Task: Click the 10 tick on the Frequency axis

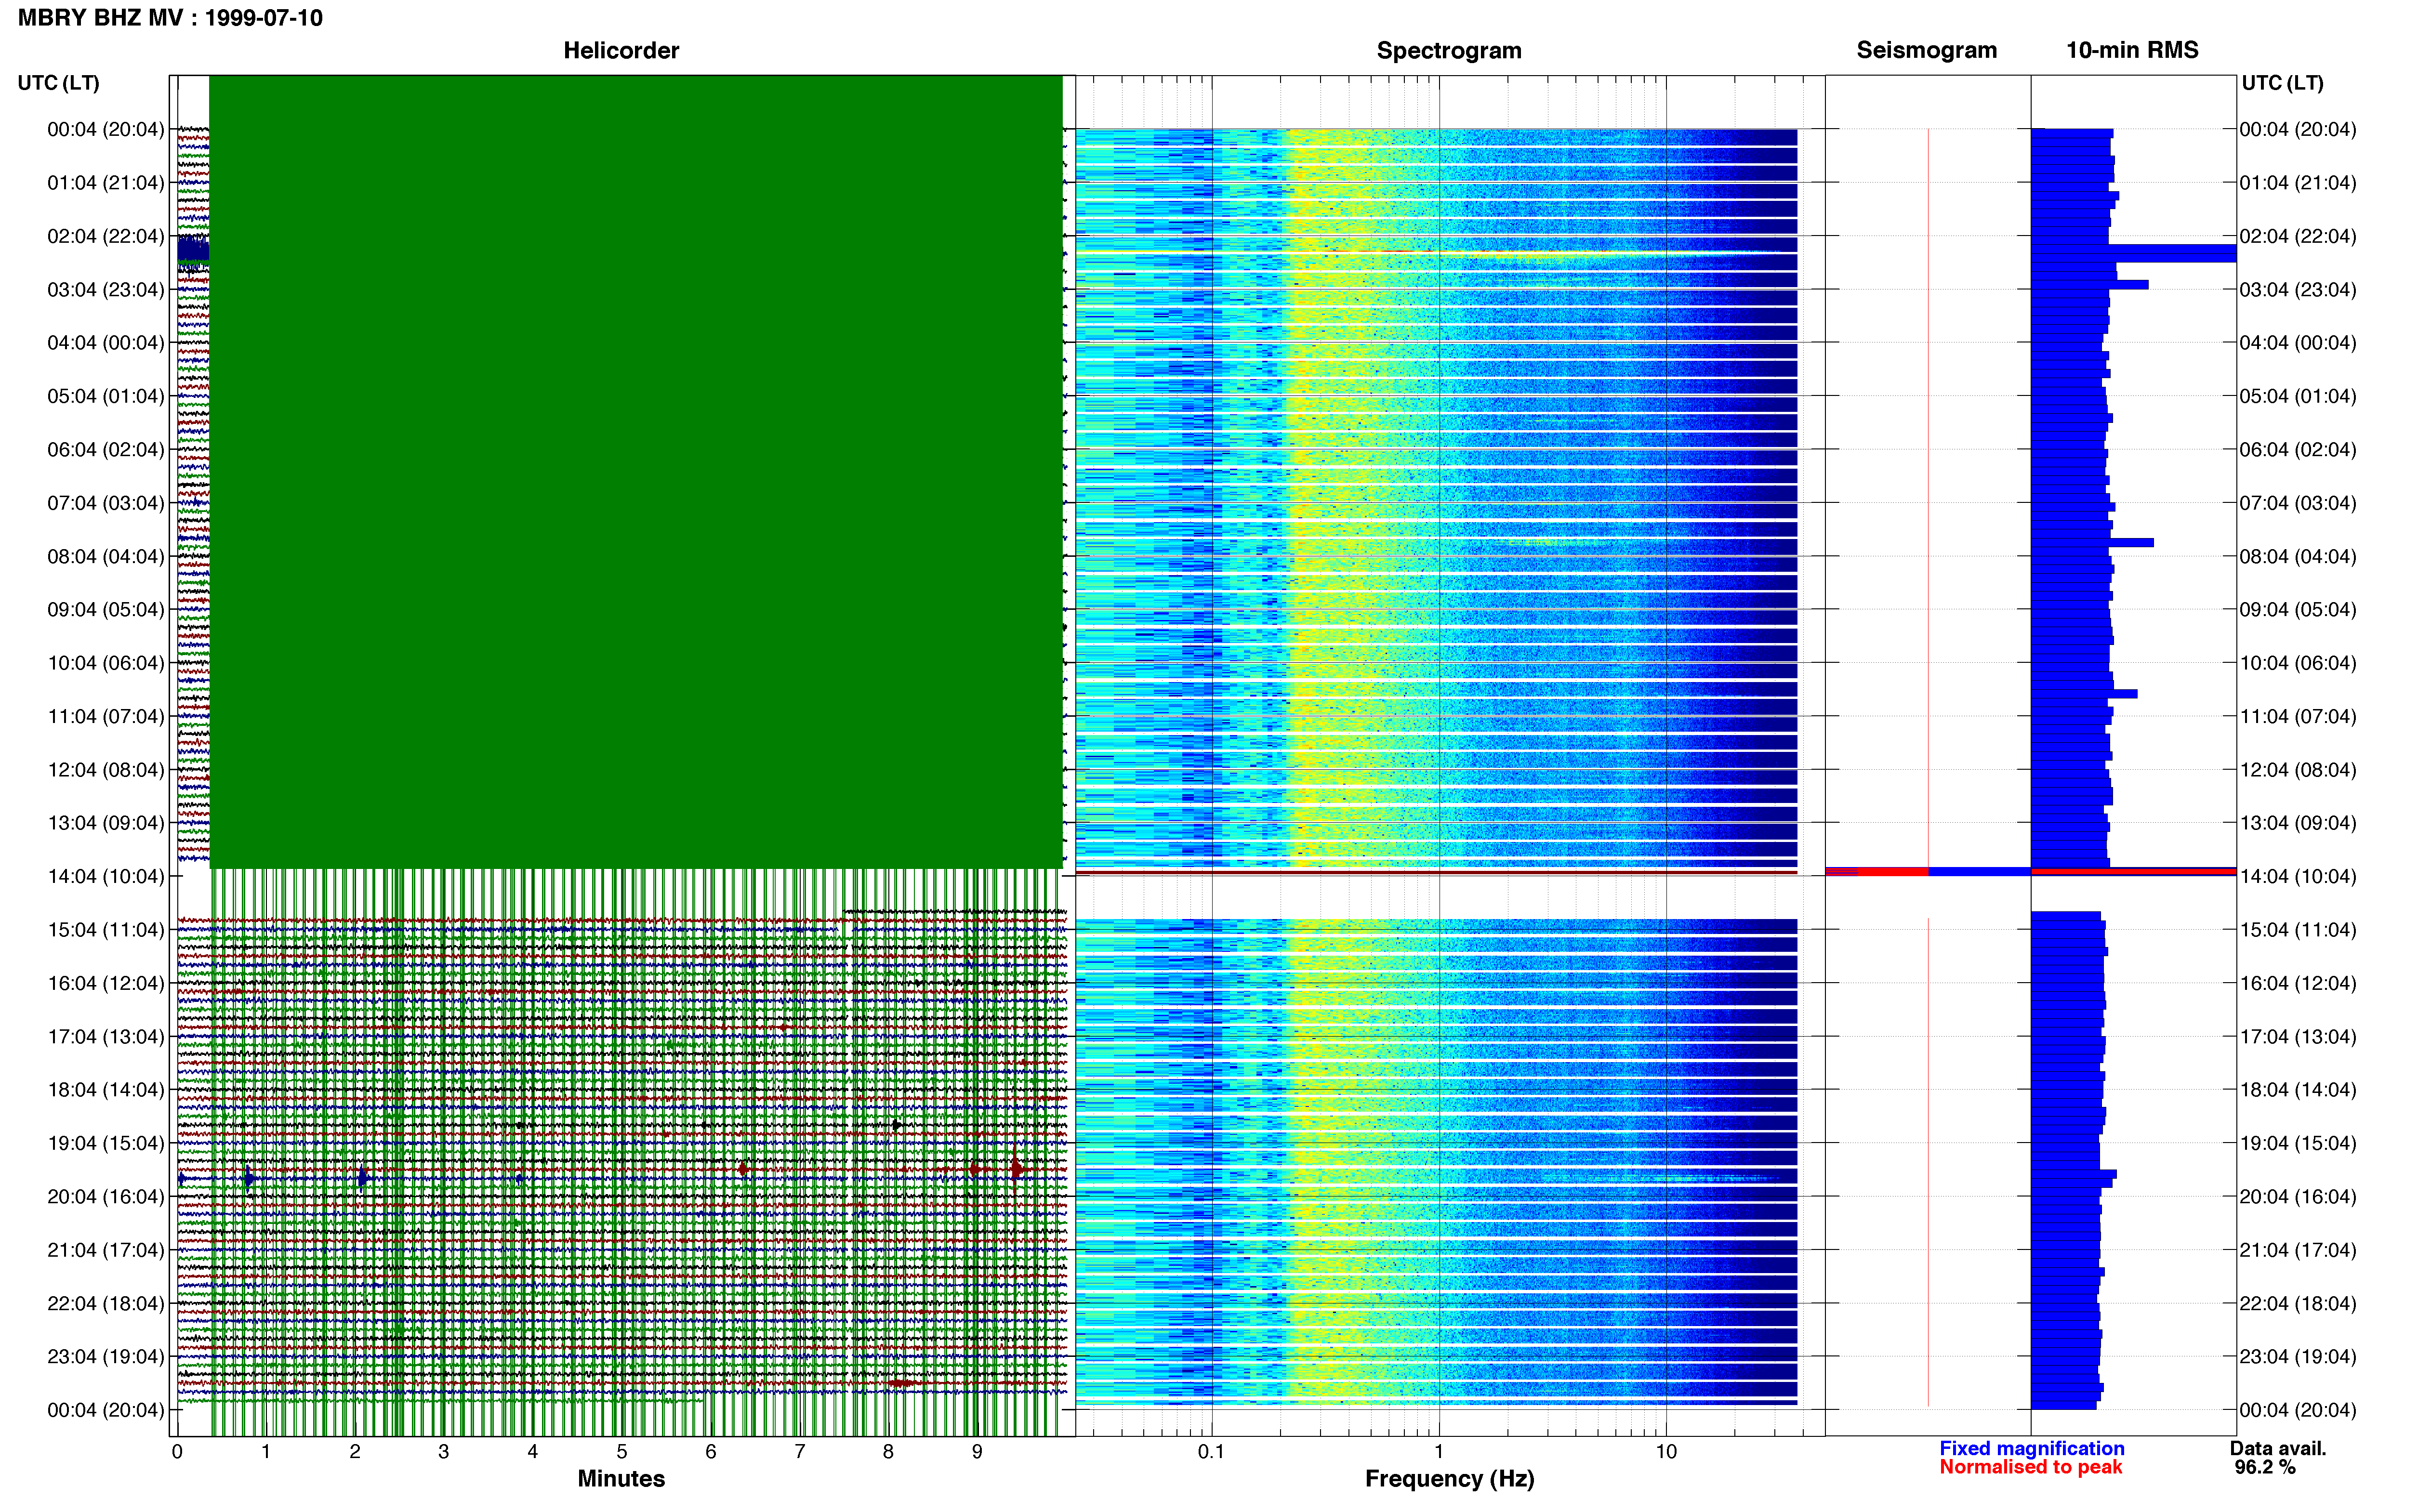Action: 1666,1451
